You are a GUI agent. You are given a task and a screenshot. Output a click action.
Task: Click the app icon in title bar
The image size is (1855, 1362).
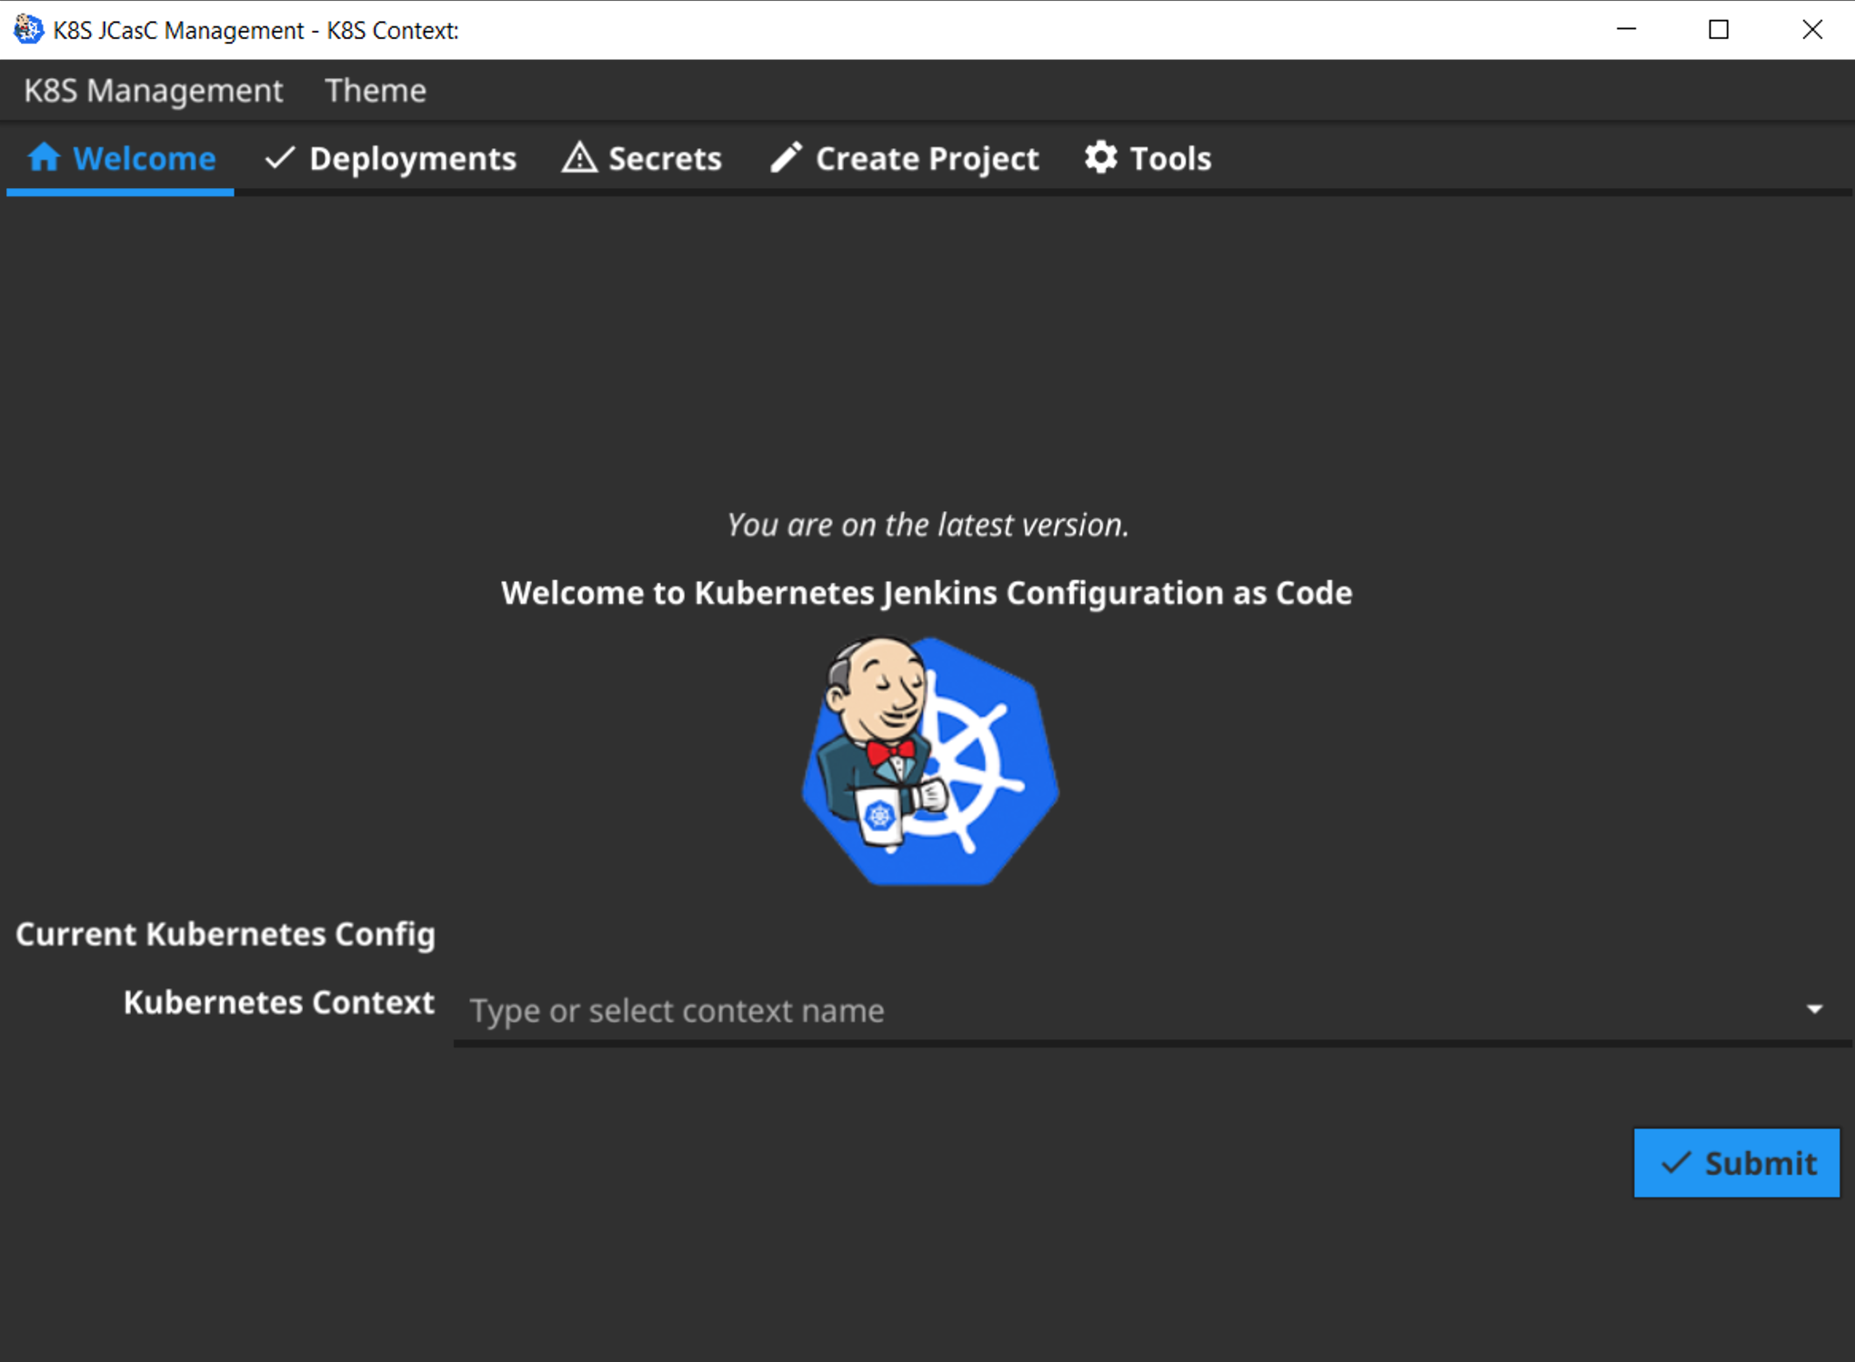click(27, 29)
